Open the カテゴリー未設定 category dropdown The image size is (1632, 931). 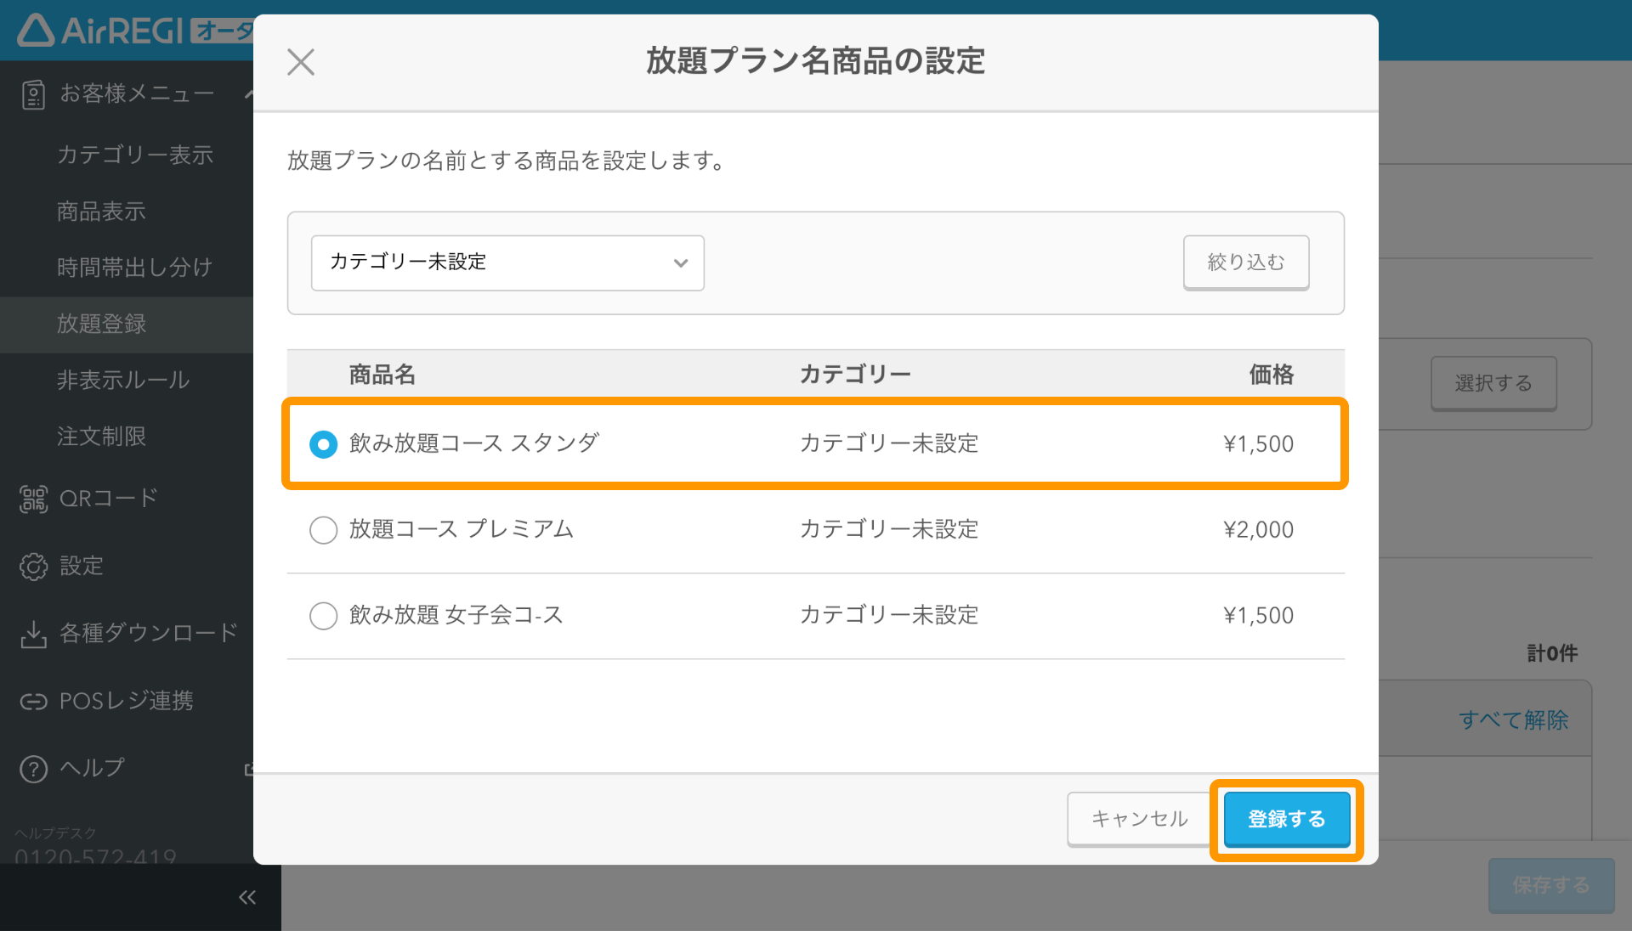pyautogui.click(x=507, y=262)
